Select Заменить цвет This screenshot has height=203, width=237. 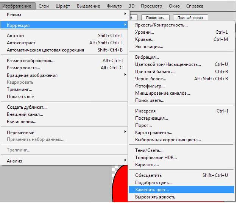(x=181, y=190)
